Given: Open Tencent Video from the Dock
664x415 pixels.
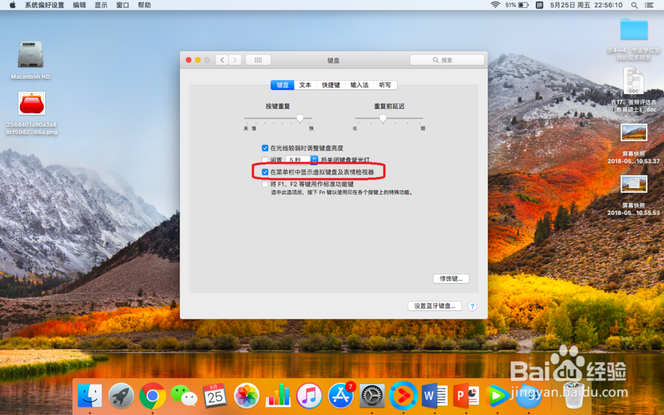Looking at the screenshot, I should pos(497,396).
